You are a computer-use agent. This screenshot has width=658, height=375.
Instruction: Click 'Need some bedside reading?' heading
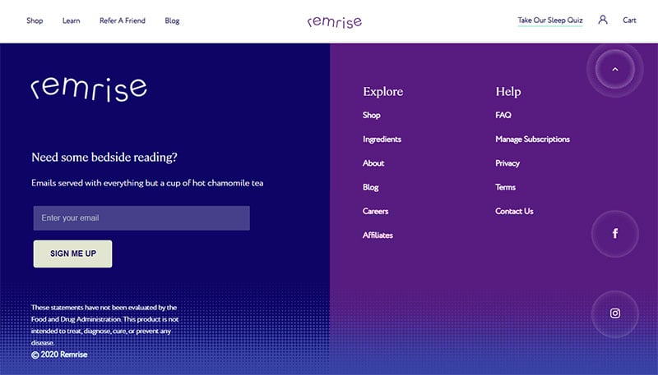(104, 158)
